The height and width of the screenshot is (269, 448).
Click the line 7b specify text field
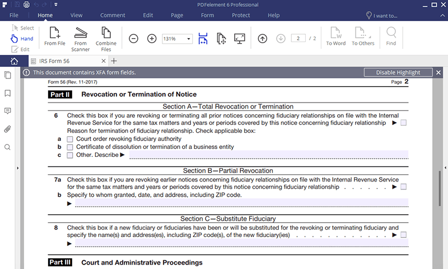242,203
